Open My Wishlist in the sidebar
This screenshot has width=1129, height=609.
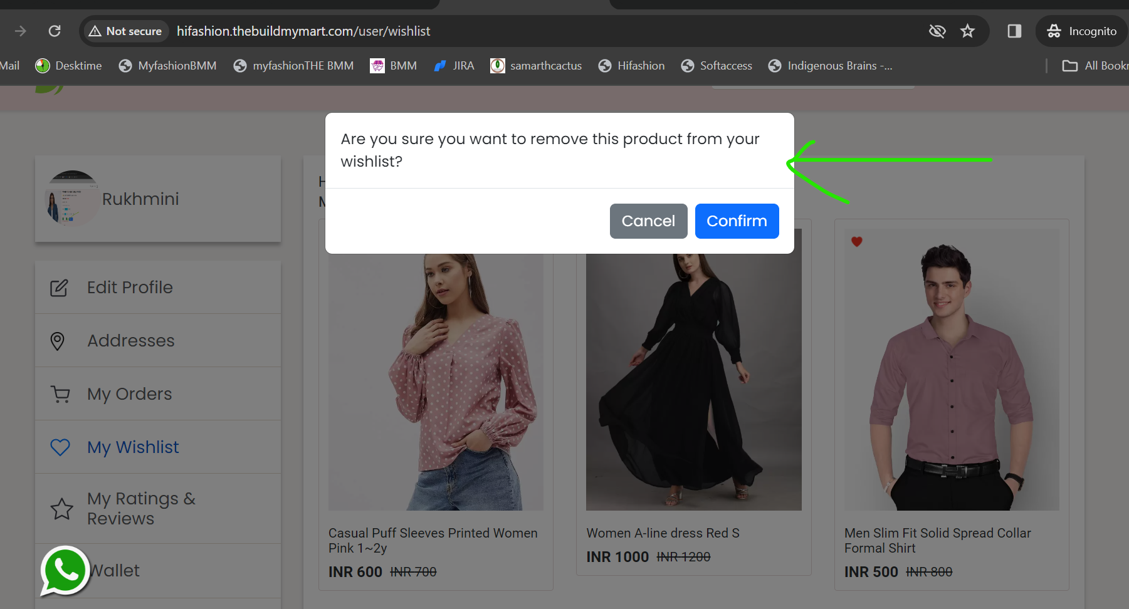(158, 447)
